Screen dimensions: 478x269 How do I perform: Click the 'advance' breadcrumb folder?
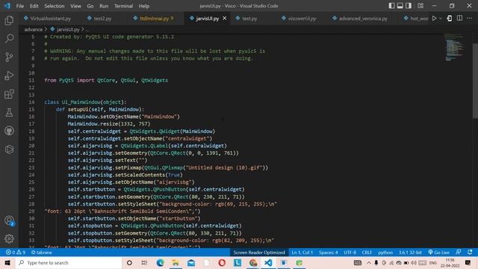[33, 29]
